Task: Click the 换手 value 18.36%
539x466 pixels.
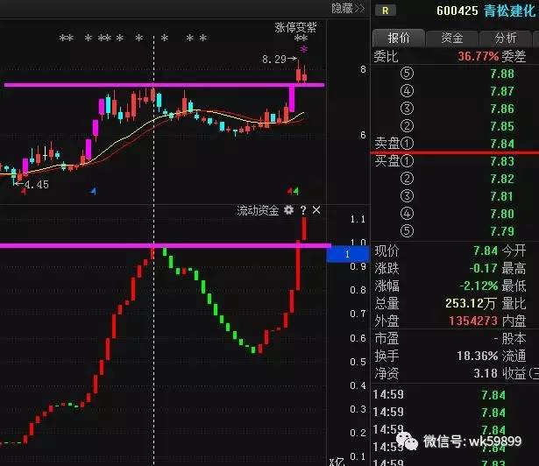Action: [477, 356]
